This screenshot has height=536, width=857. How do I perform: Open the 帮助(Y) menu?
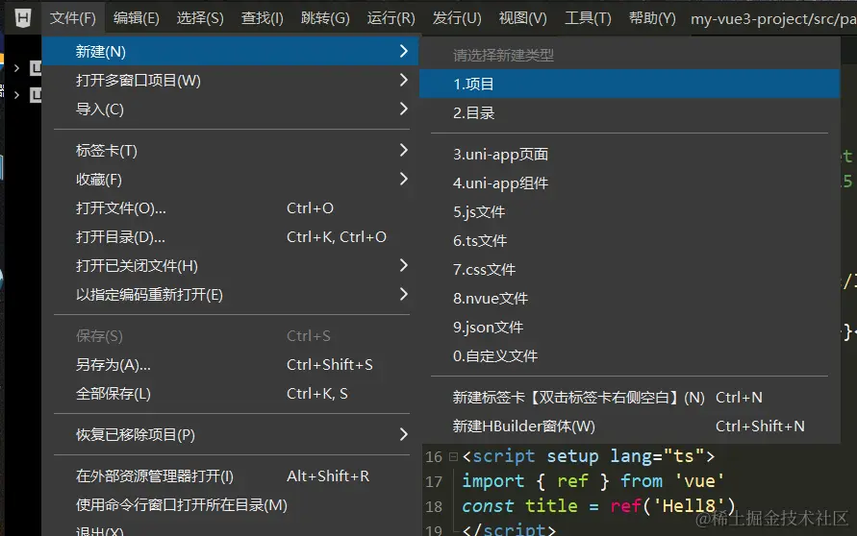652,18
